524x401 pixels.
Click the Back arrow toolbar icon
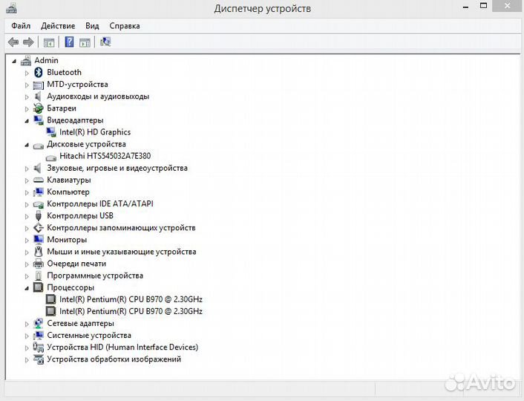[x=13, y=42]
